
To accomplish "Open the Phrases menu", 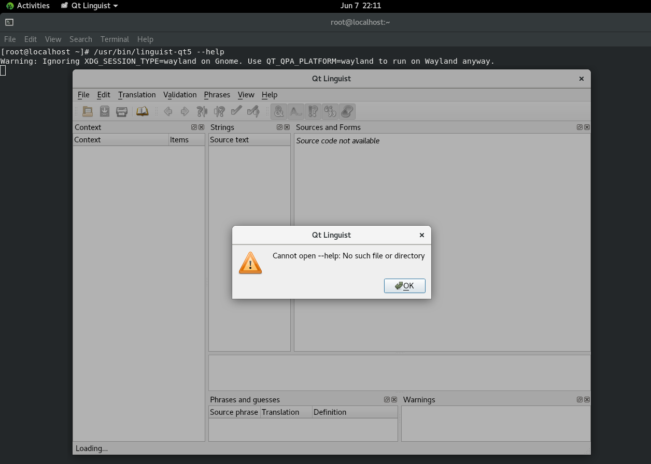I will (x=217, y=95).
